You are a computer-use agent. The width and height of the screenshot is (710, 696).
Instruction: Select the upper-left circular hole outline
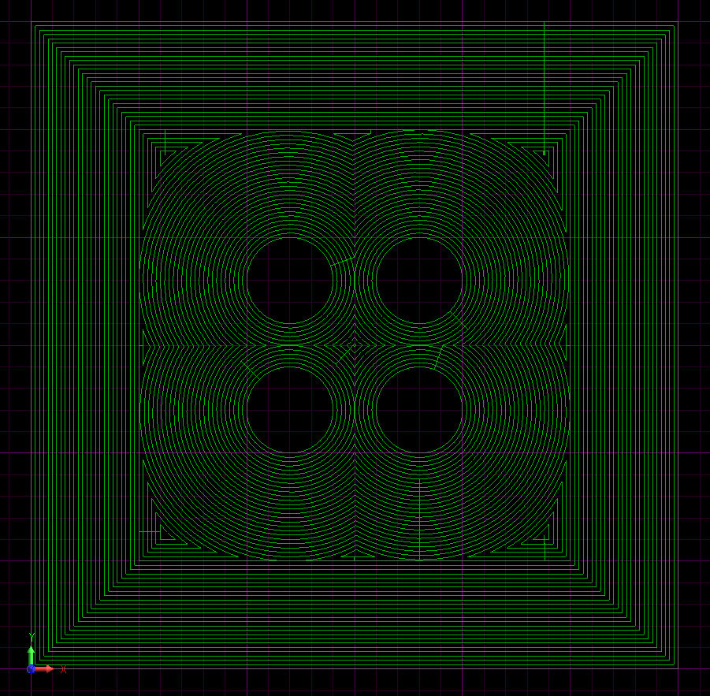click(290, 281)
